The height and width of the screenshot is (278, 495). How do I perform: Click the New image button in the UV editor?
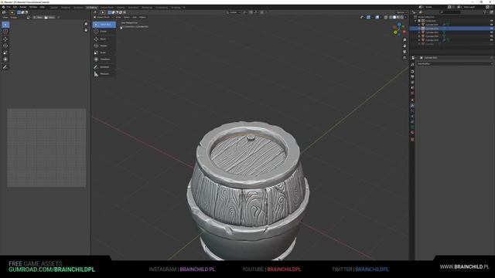38,17
